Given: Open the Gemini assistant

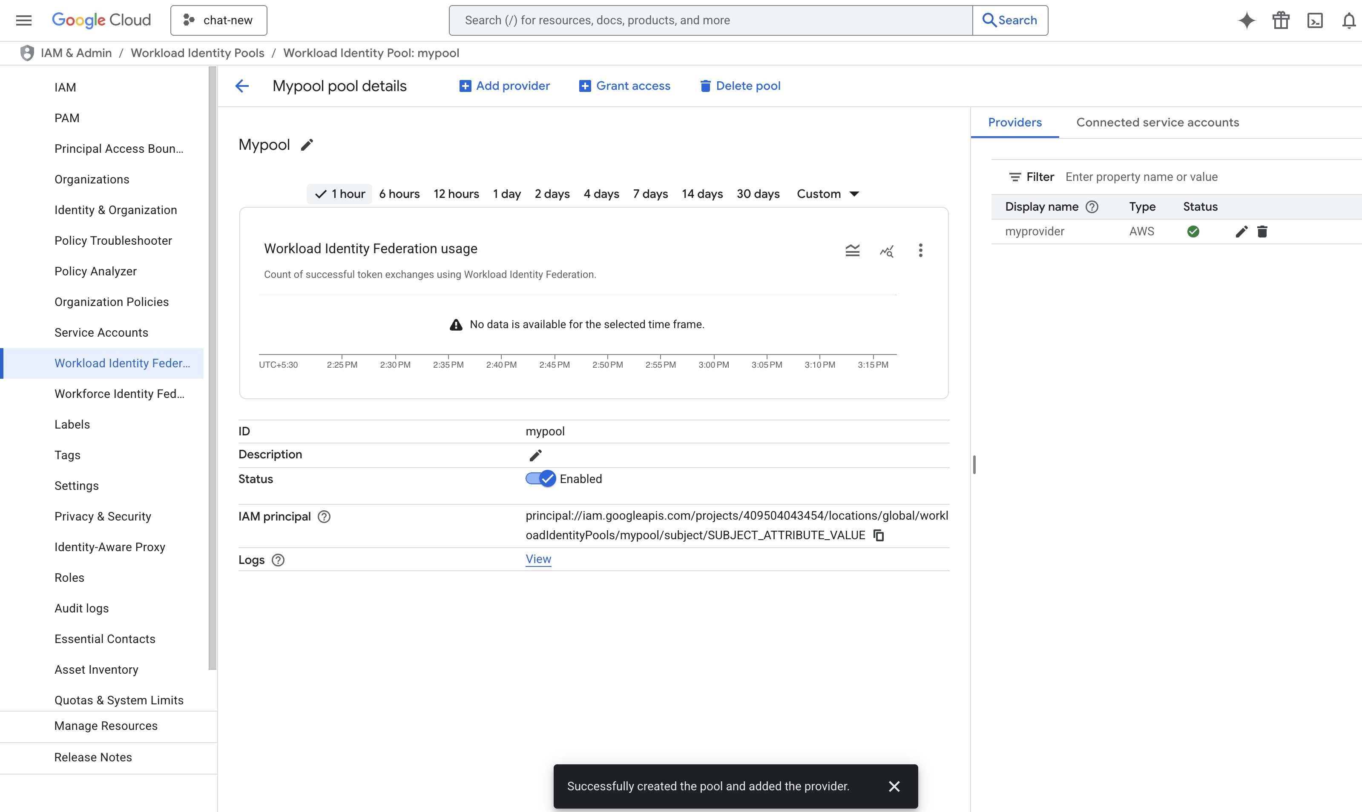Looking at the screenshot, I should 1246,20.
